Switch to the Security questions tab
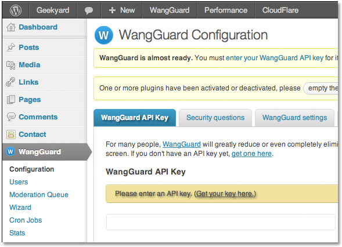Image resolution: width=342 pixels, height=247 pixels. 215,118
